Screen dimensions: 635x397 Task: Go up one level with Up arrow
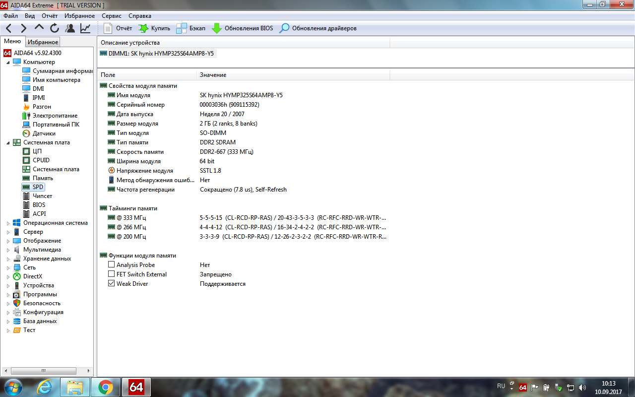tap(39, 28)
